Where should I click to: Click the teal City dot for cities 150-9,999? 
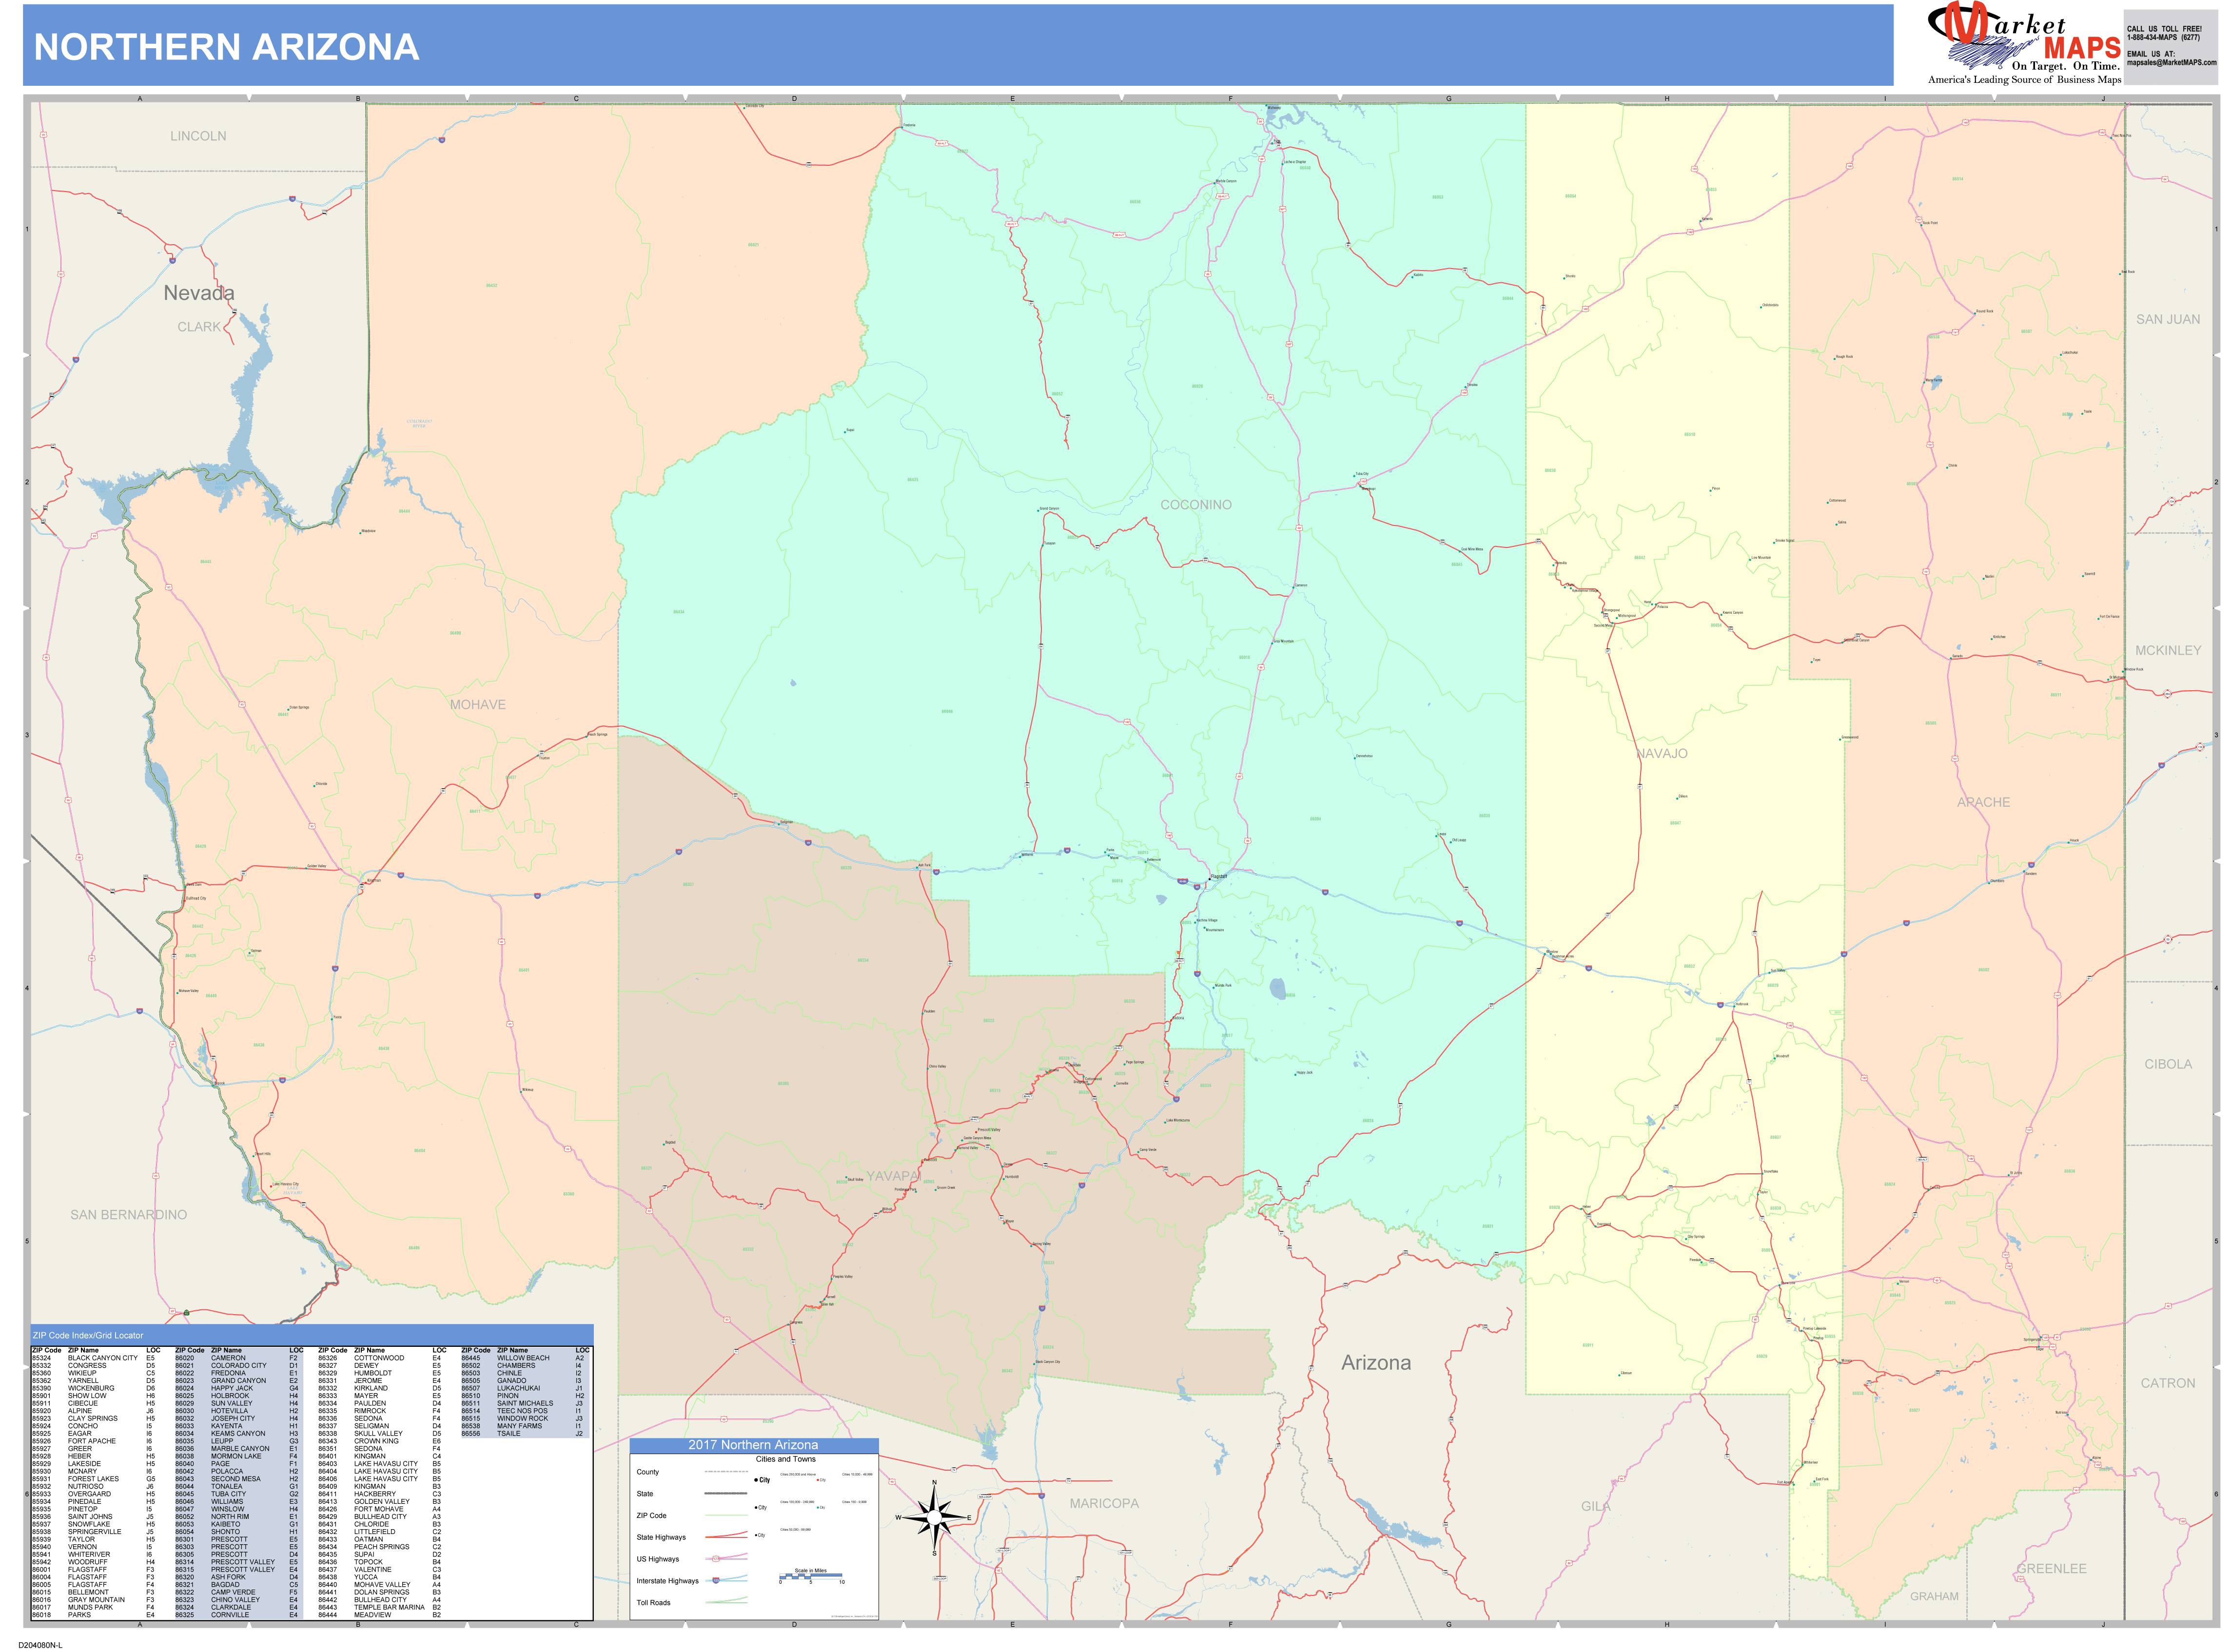(818, 1508)
